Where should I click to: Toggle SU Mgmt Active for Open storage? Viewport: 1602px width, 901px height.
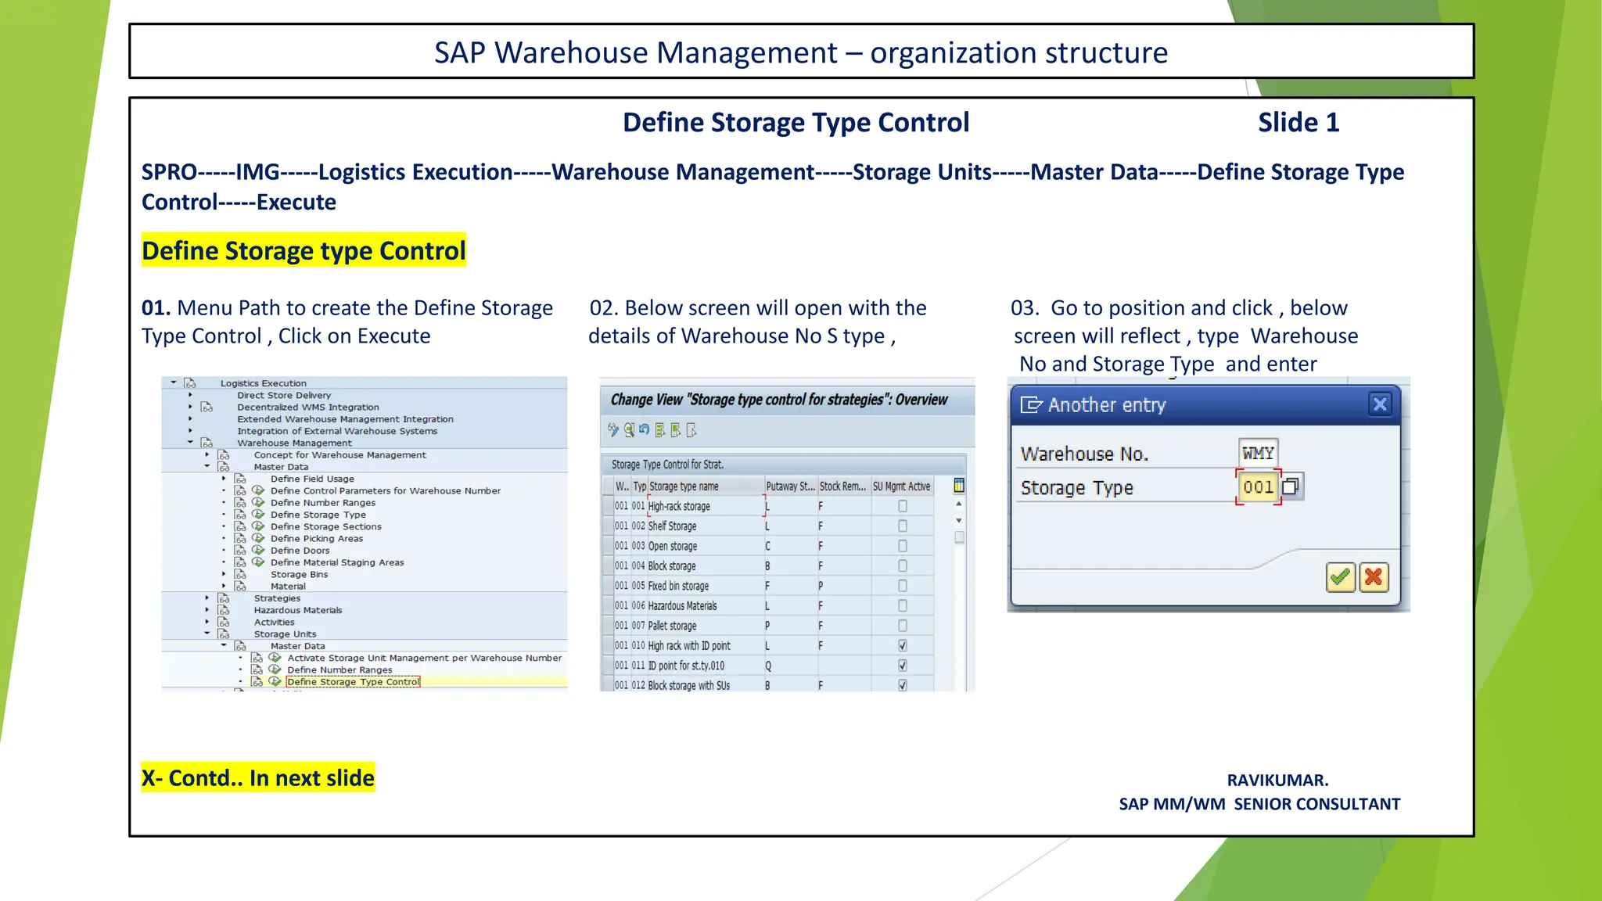click(x=903, y=546)
